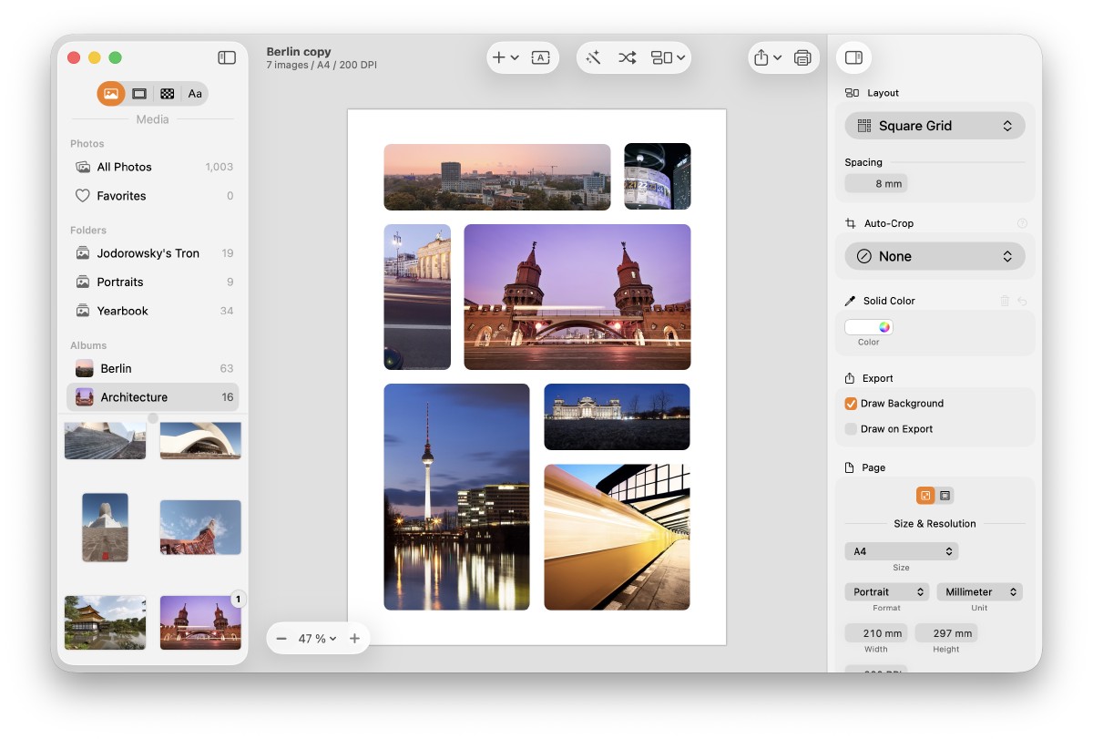Click the Oberbaum bridge sidebar thumbnail
The height and width of the screenshot is (739, 1093).
200,622
